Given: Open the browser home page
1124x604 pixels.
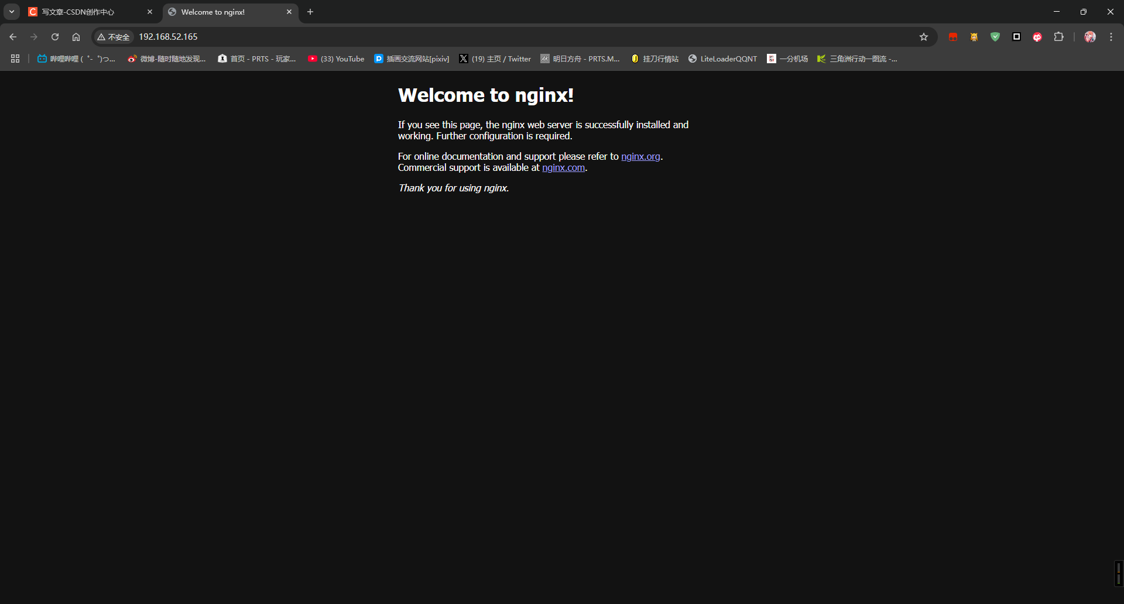Looking at the screenshot, I should (x=76, y=37).
